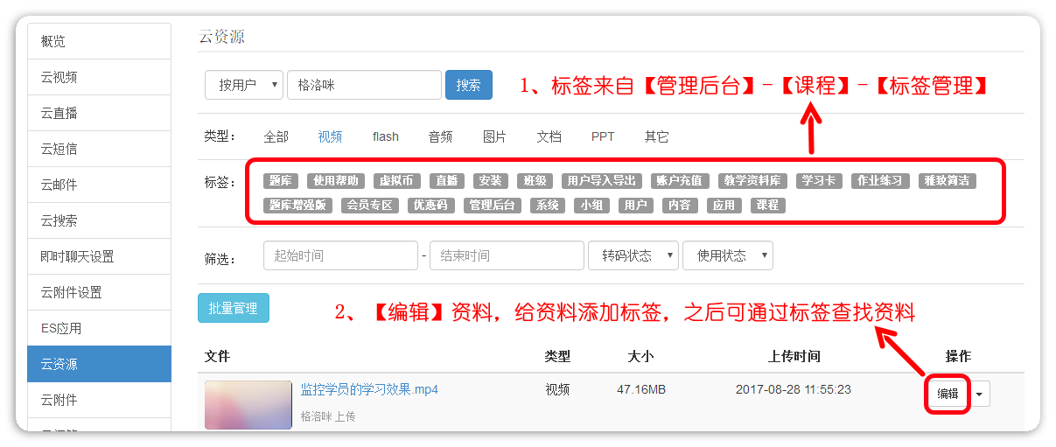This screenshot has height=447, width=1056.
Task: Open 云直播 from the sidebar menu
Action: pos(99,113)
